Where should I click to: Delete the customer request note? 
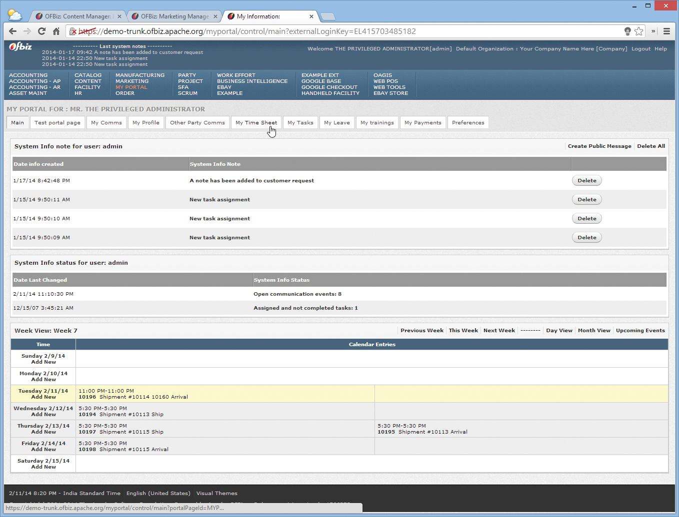[x=586, y=180]
